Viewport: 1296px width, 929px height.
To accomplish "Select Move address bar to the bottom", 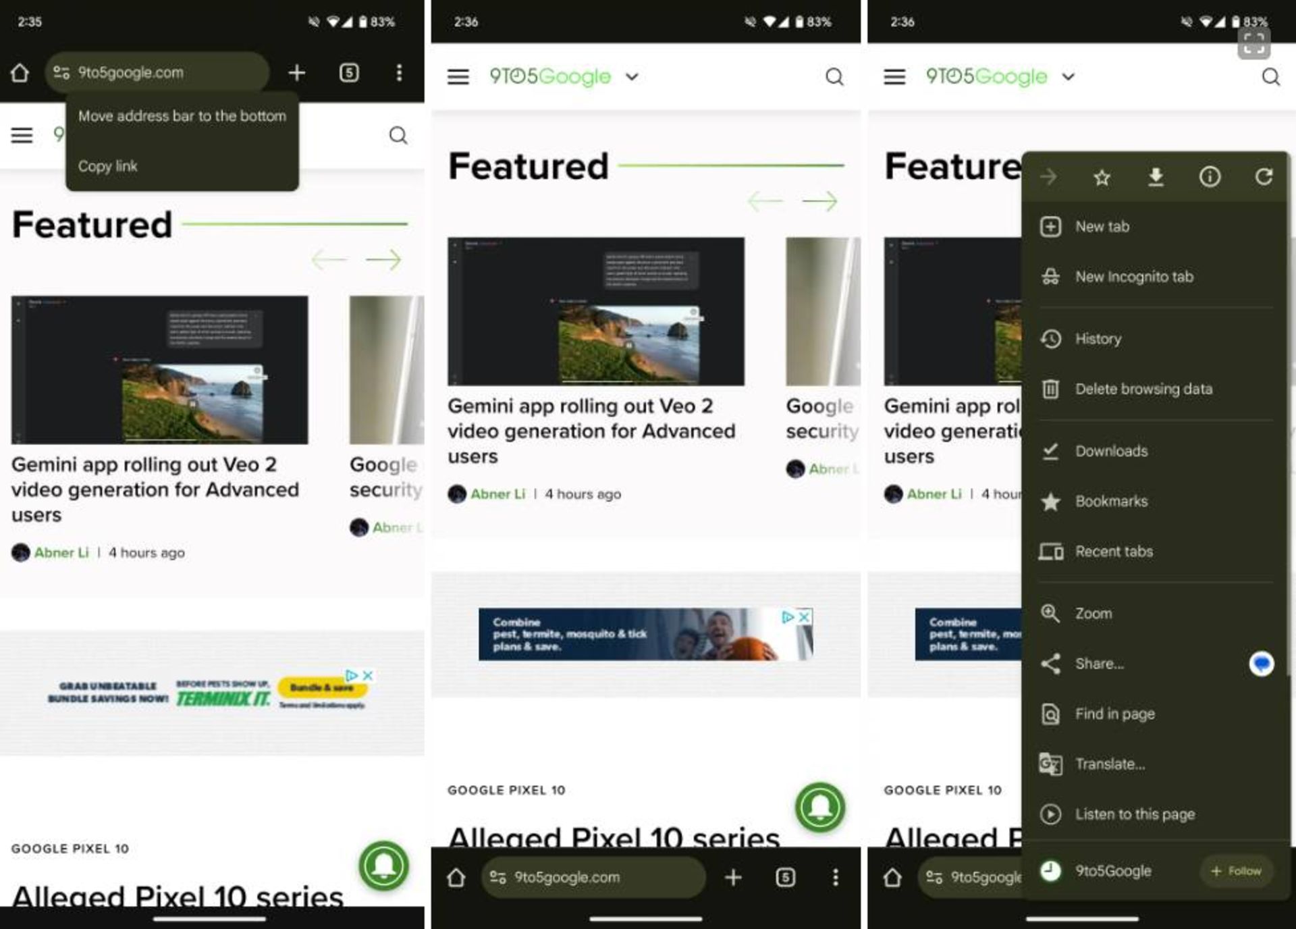I will 182,116.
